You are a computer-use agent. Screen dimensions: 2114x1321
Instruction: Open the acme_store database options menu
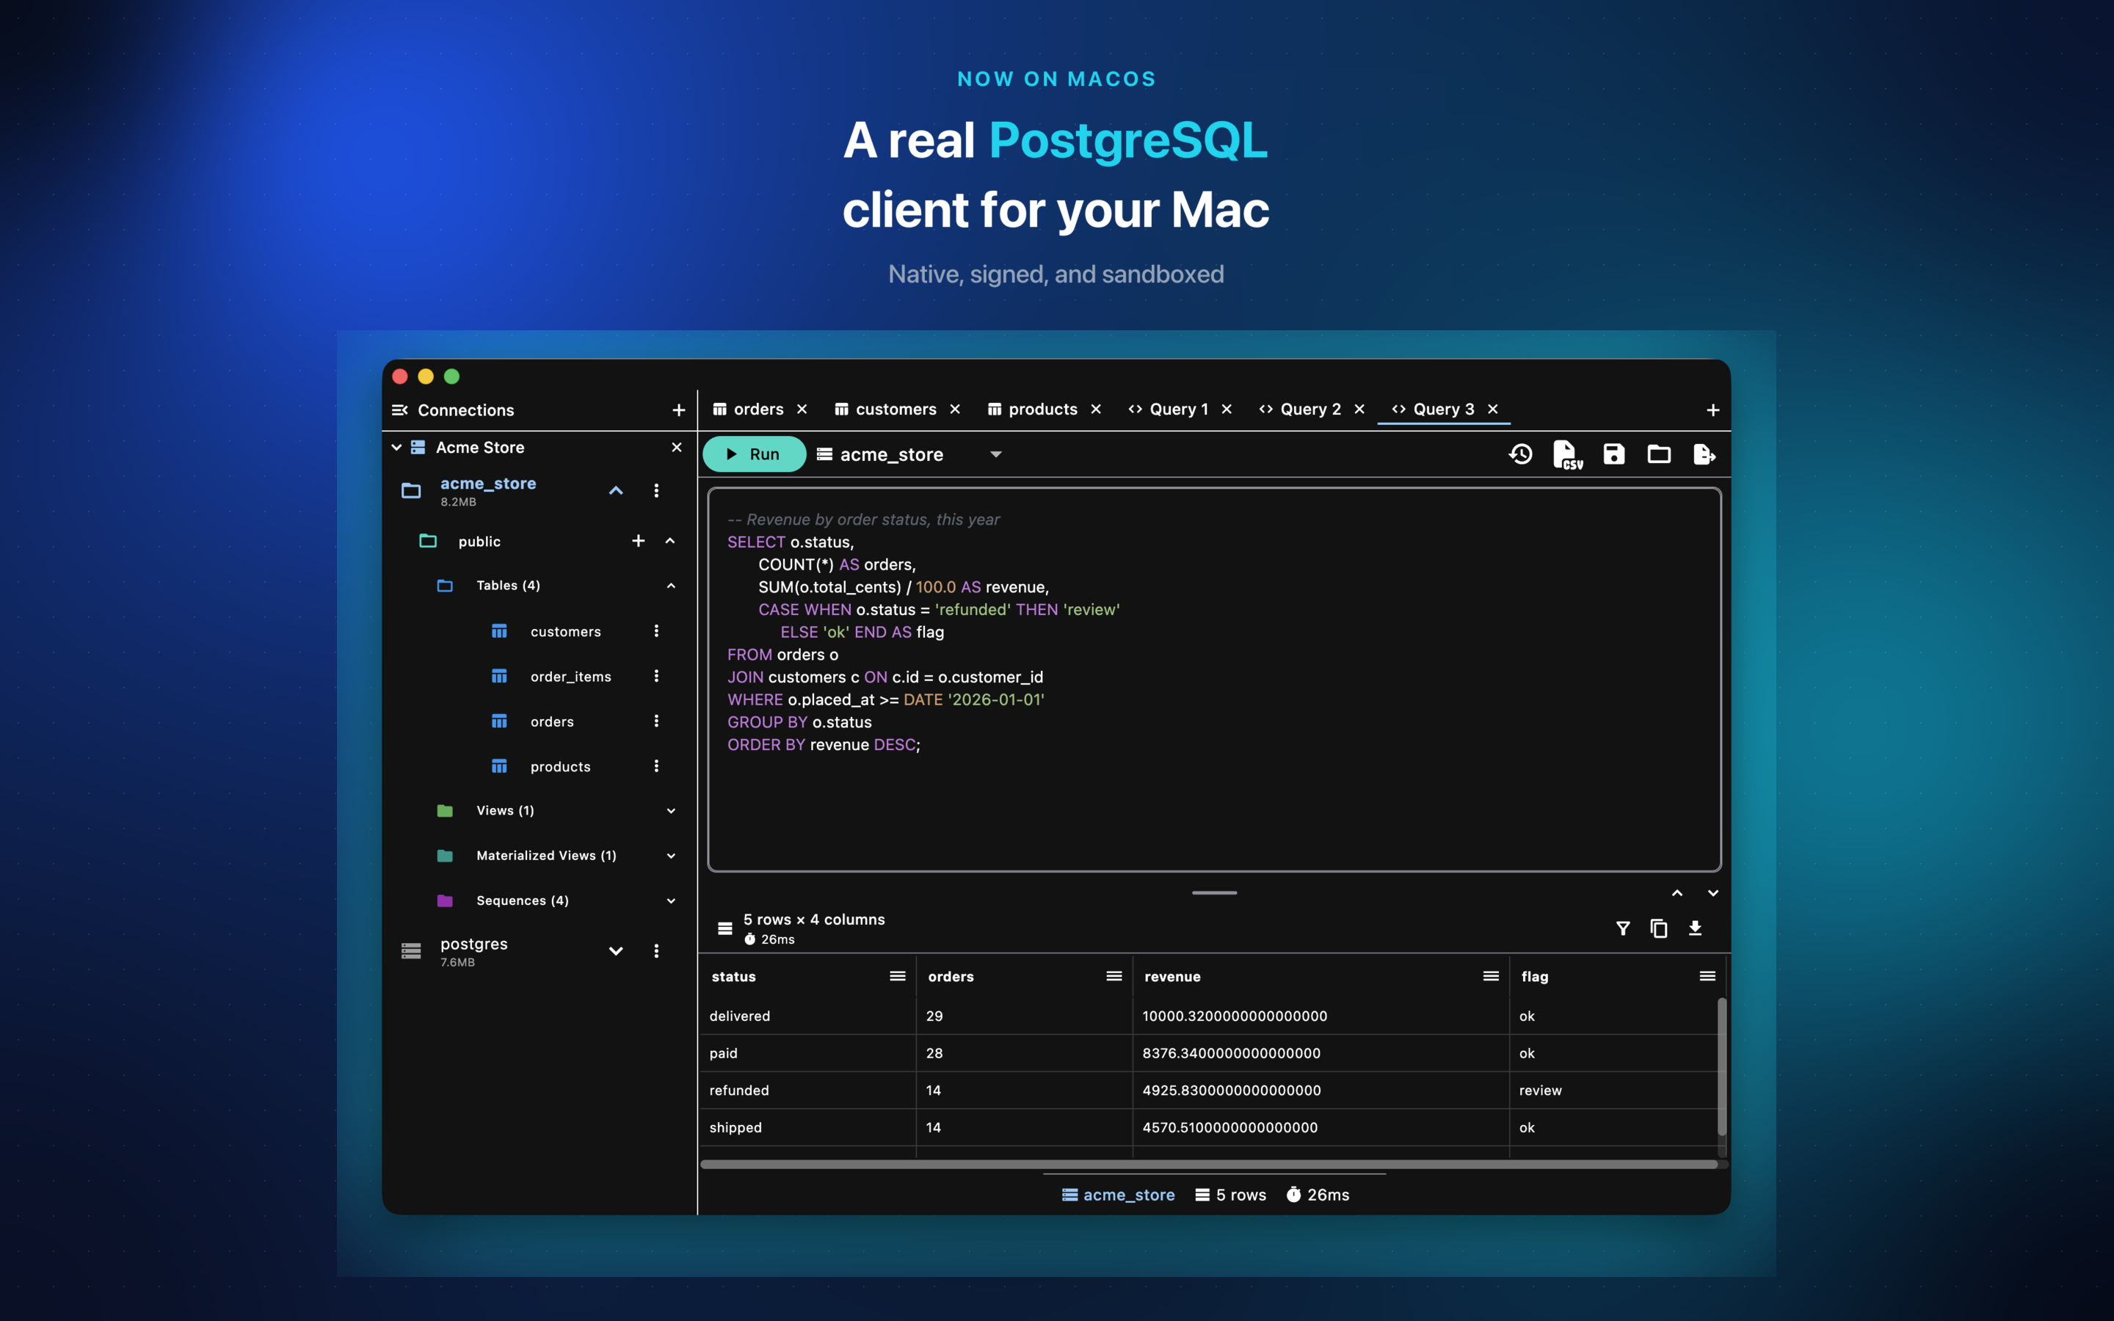(x=657, y=491)
